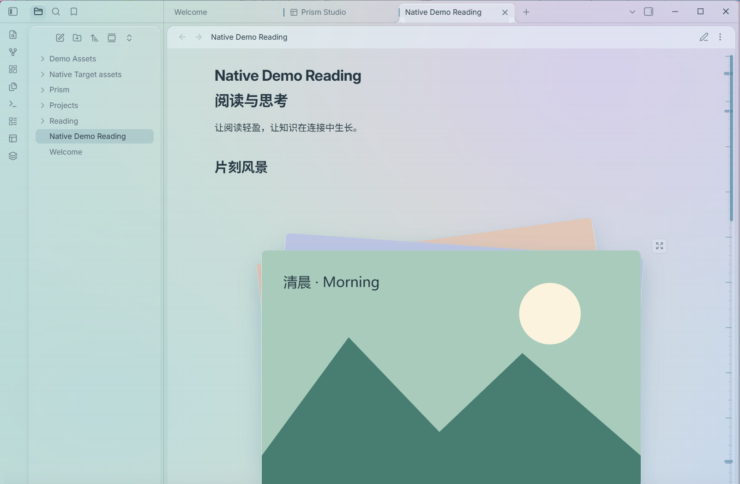Open the file explorer folder icon
The image size is (740, 484).
(x=38, y=12)
